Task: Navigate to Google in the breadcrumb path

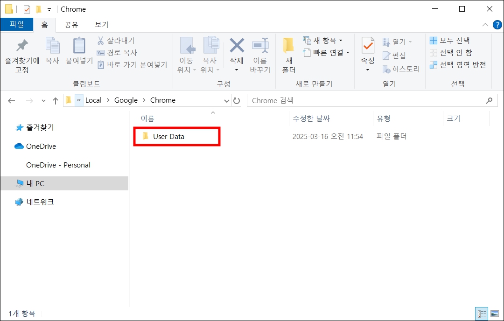Action: (x=125, y=100)
